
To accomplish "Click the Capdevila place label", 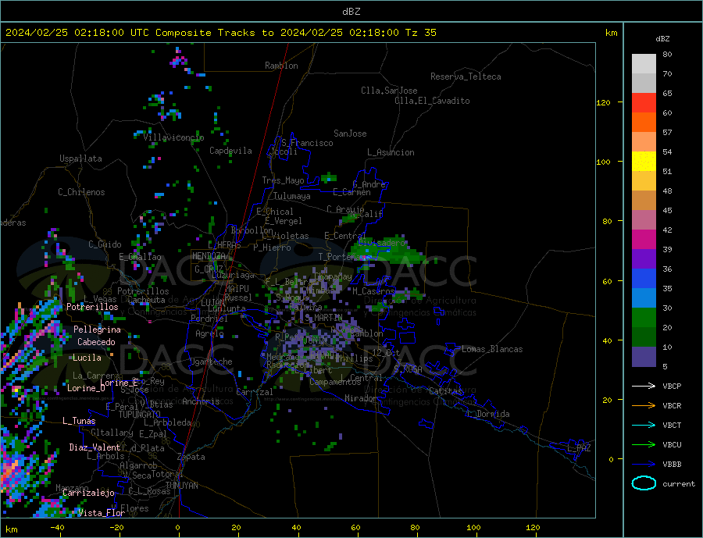I will point(230,151).
